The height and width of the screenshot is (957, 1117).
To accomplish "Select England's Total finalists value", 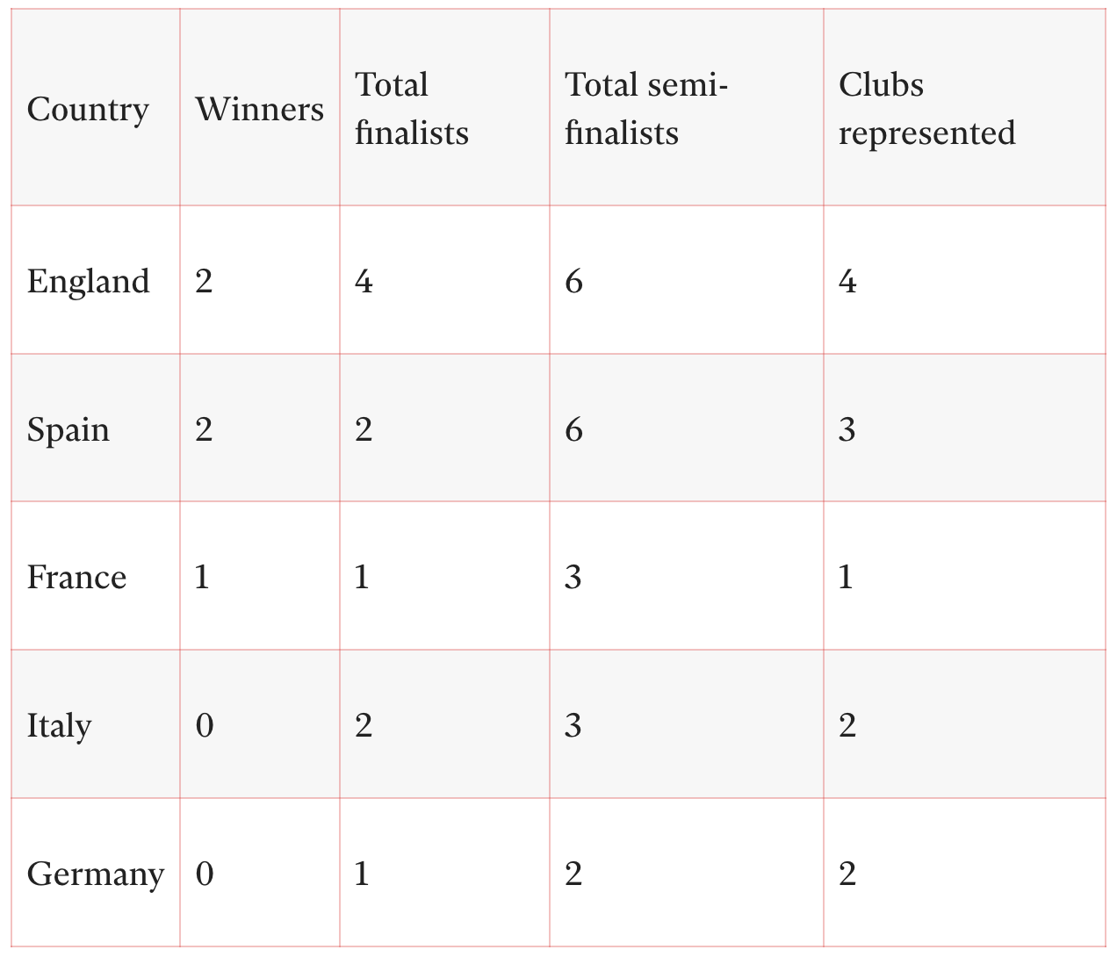I will point(364,282).
